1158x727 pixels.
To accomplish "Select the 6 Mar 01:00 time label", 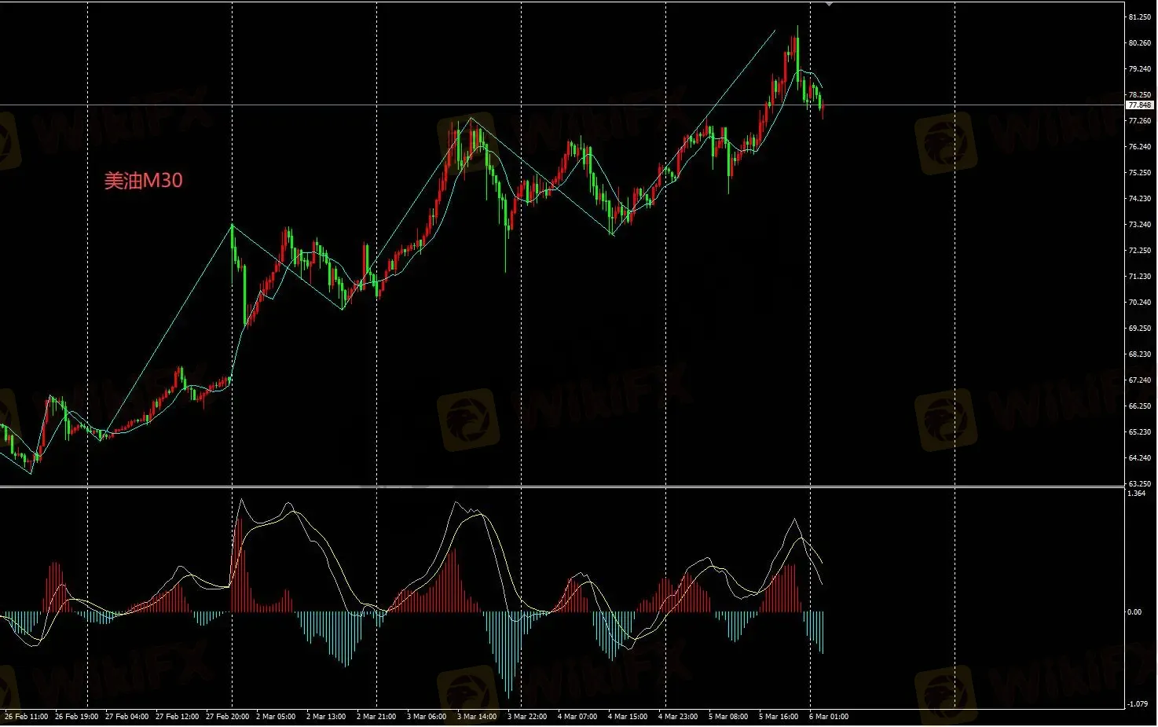I will pyautogui.click(x=829, y=717).
